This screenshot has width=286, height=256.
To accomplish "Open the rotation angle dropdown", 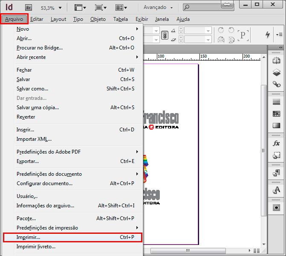I will [208, 31].
